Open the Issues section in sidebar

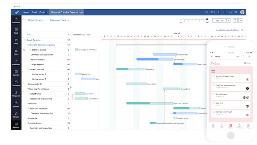pyautogui.click(x=16, y=52)
